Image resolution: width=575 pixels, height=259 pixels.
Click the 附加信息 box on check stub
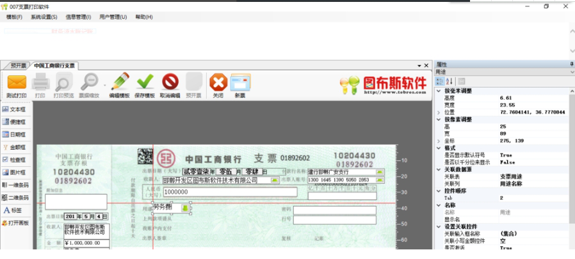pyautogui.click(x=76, y=202)
